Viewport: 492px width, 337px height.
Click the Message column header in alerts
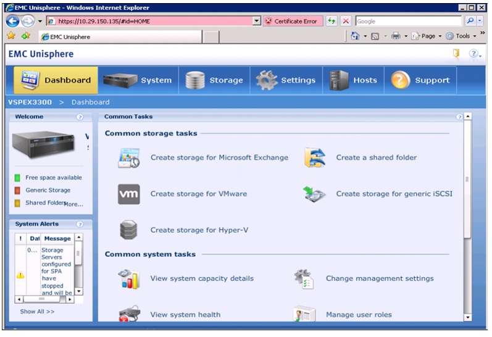coord(57,238)
